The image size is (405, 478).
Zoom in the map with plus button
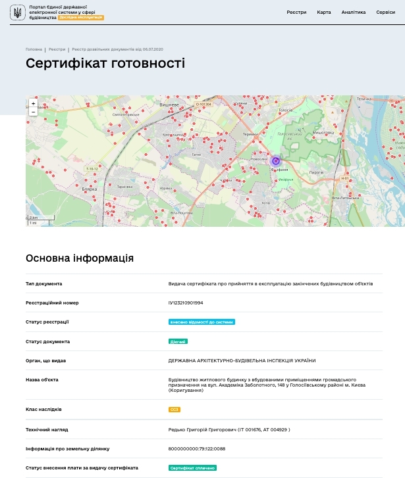click(34, 103)
